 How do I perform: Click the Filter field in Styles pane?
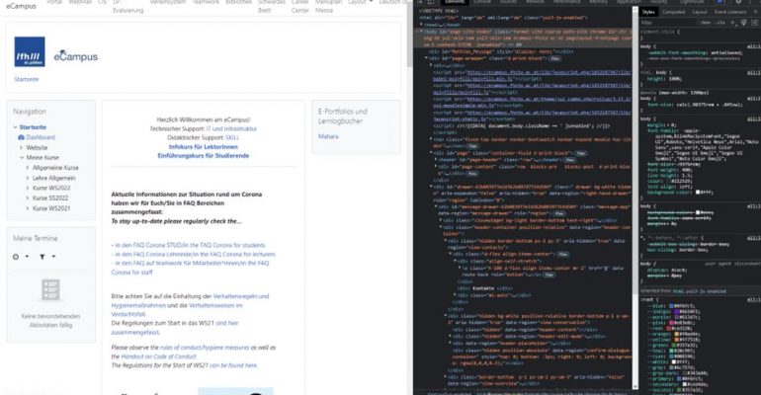668,23
